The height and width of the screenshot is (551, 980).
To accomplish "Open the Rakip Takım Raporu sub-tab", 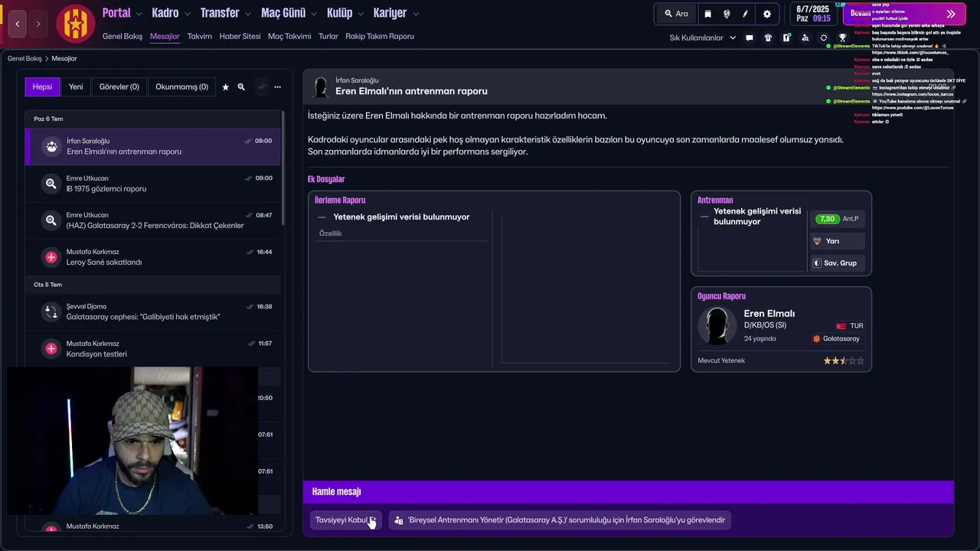I will [x=380, y=36].
